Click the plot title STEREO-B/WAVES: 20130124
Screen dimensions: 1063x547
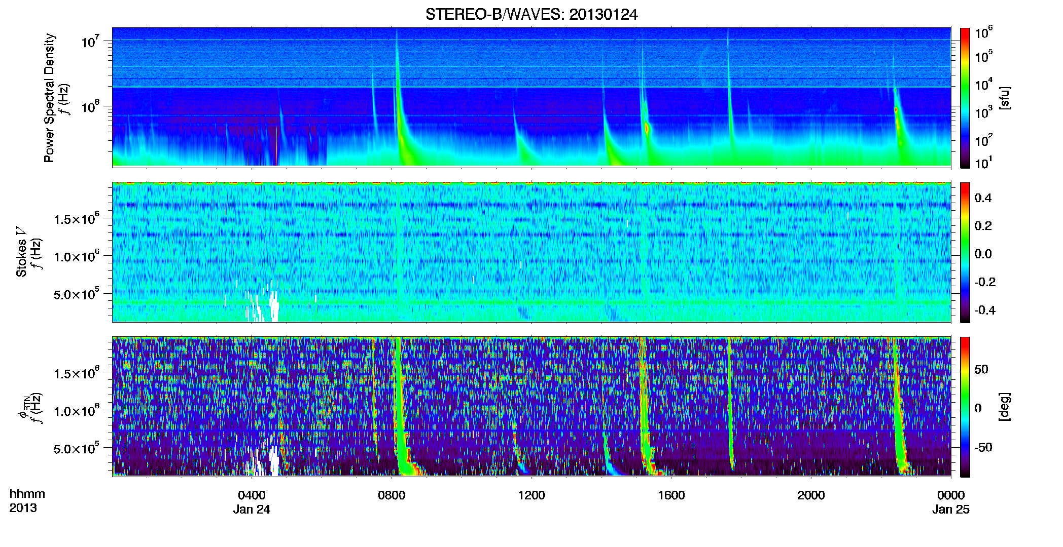(531, 14)
